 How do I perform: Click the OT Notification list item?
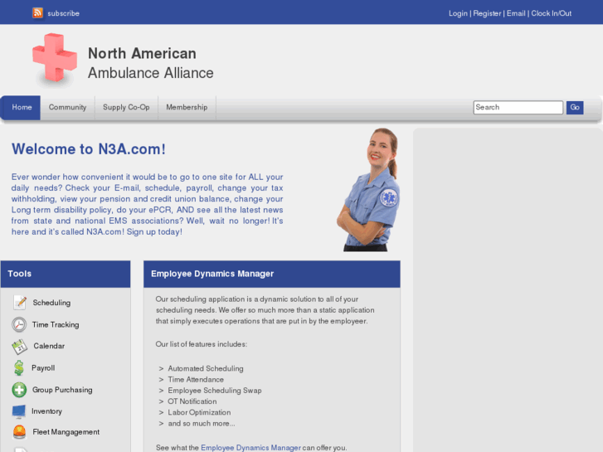point(192,401)
